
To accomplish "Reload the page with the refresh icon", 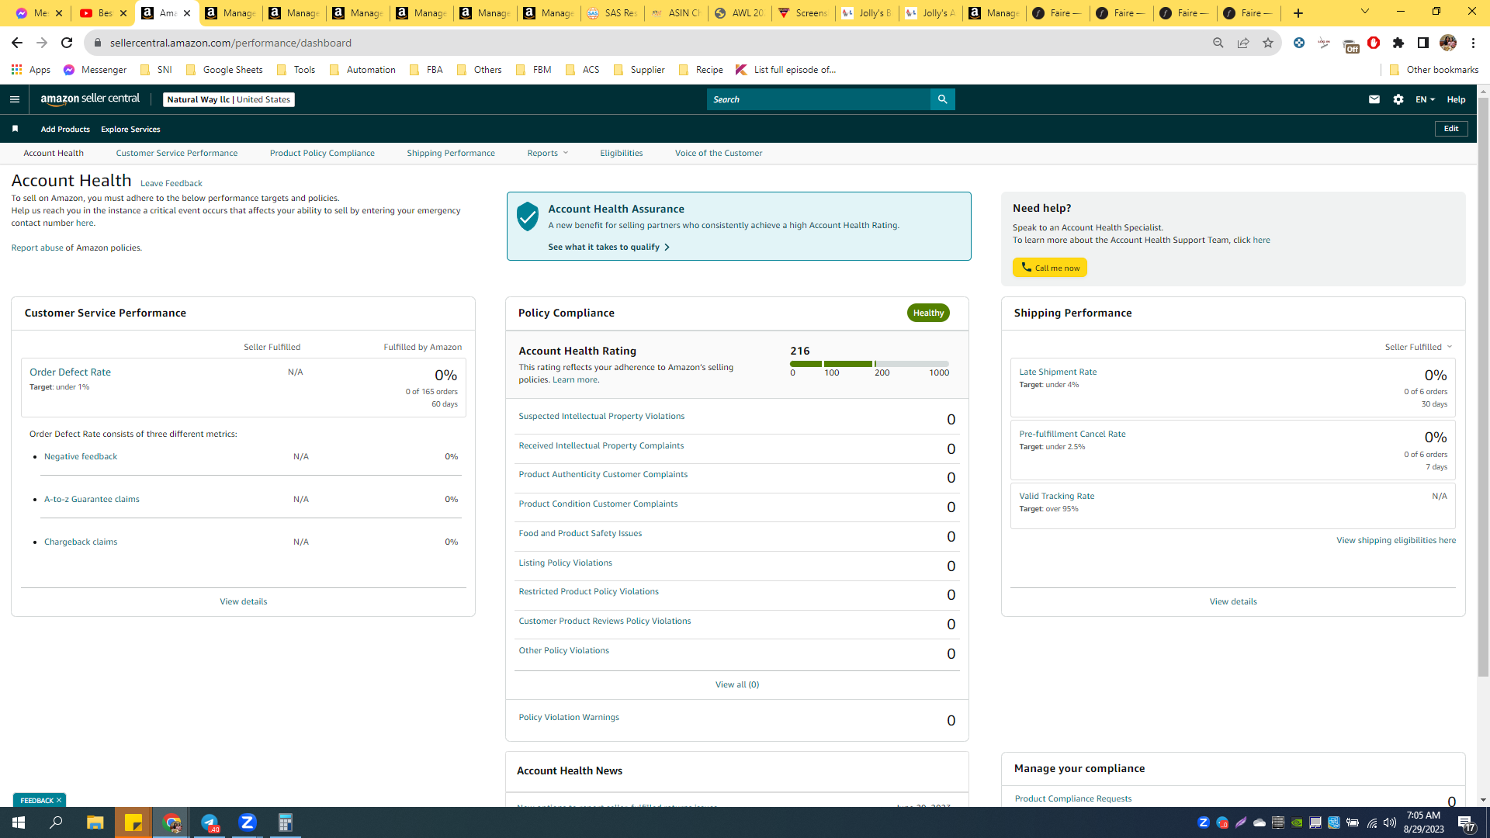I will [x=67, y=43].
